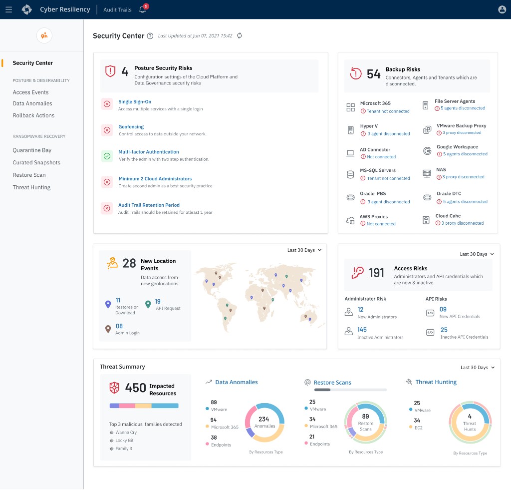511x490 pixels.
Task: Refresh the Security Center data
Action: [240, 35]
